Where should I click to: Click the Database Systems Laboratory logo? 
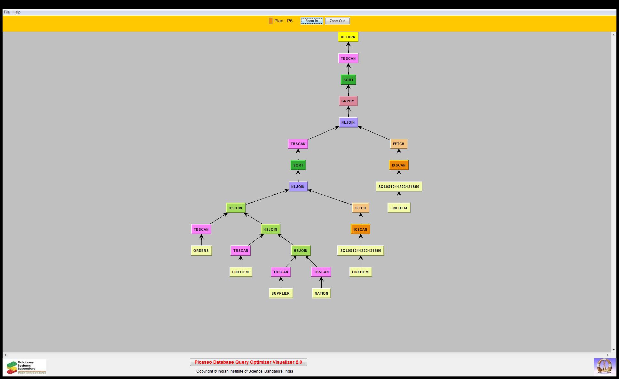click(26, 367)
